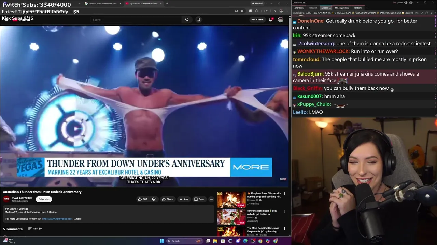Viewport: 437px width, 245px height.
Task: Switch to the itsKatchii chat tab
Action: (358, 7)
